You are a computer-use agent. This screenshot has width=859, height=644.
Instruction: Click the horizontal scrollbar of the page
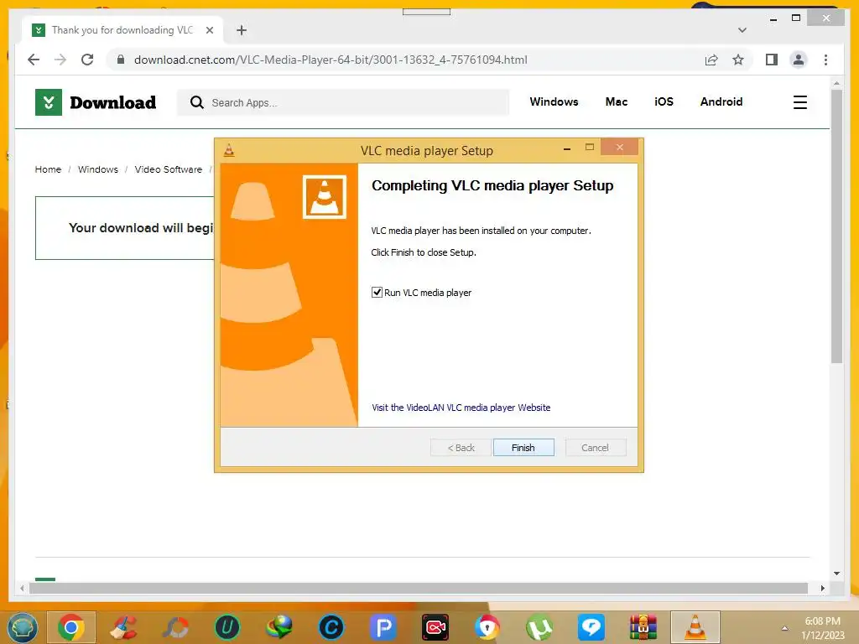pos(419,588)
